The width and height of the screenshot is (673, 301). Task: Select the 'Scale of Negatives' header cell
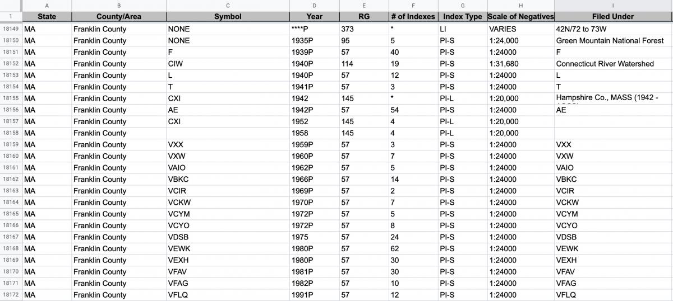point(520,17)
